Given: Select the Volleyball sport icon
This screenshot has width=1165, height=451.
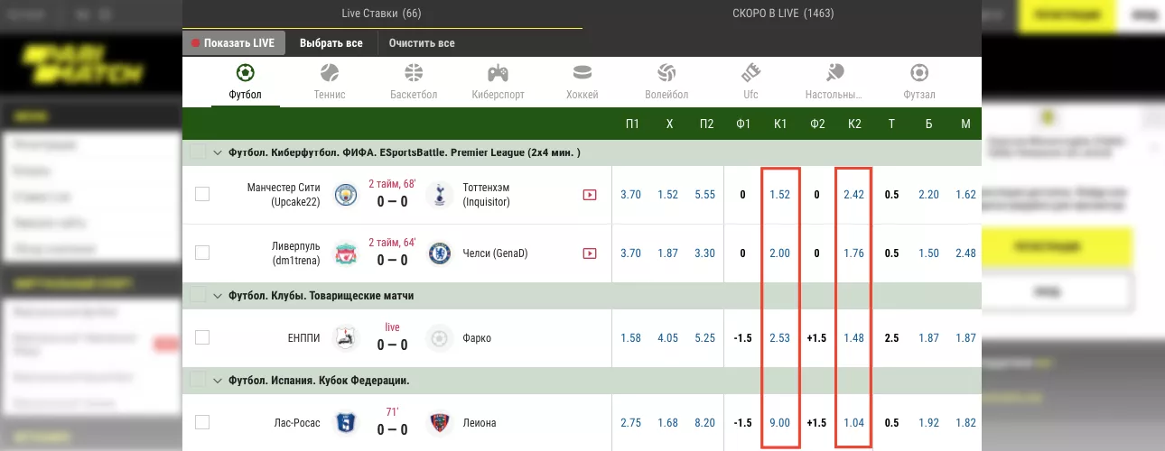Looking at the screenshot, I should coord(666,73).
